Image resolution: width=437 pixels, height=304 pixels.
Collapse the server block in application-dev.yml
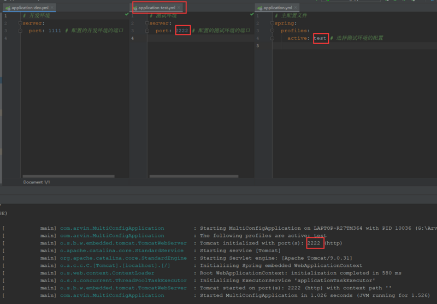(x=20, y=23)
